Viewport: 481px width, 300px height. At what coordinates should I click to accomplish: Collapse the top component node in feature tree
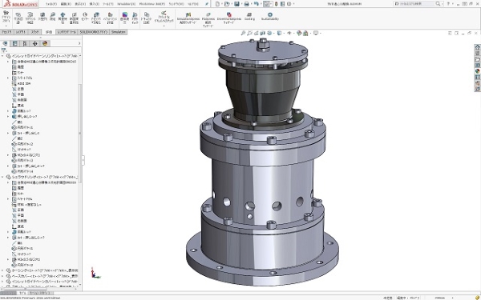tap(2, 56)
